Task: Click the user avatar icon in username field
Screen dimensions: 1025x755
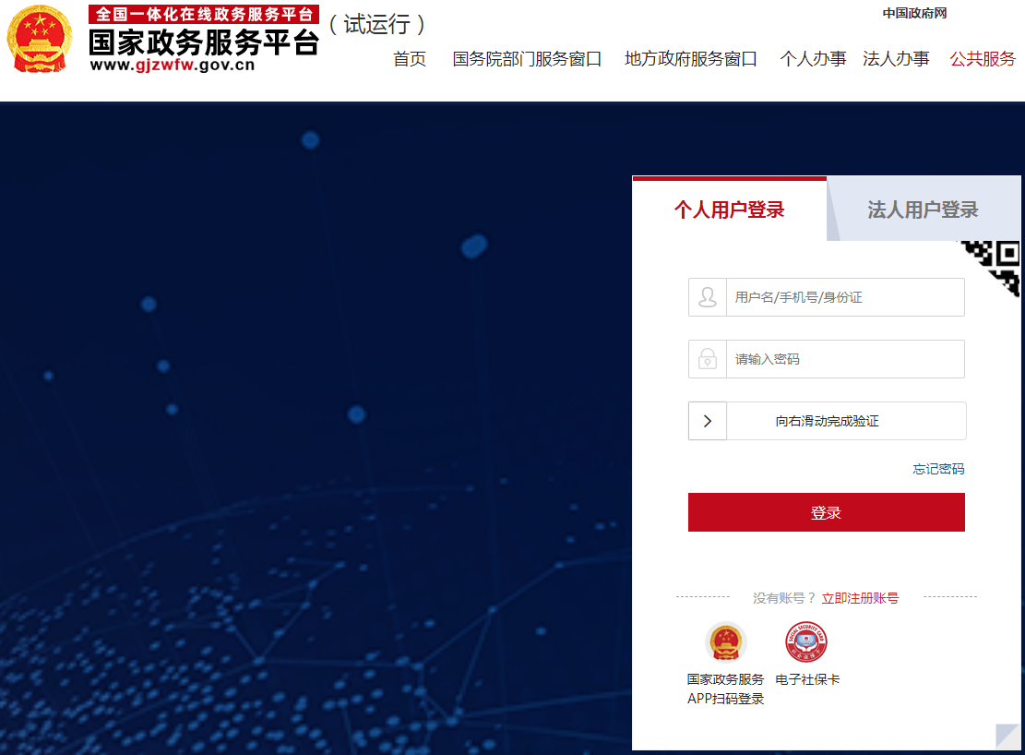Action: click(x=708, y=297)
